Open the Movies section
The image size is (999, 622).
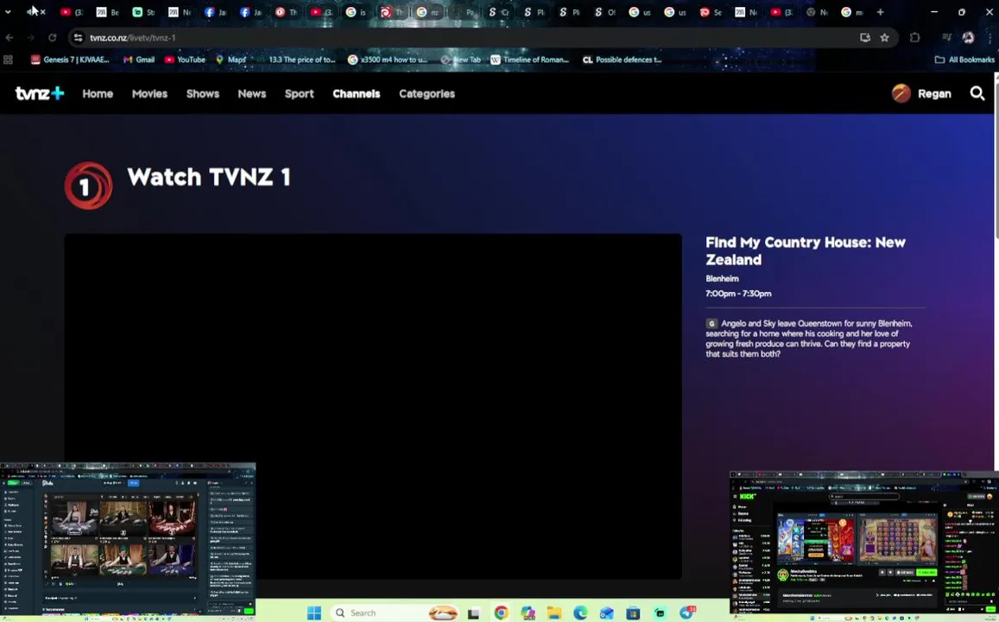click(x=149, y=93)
